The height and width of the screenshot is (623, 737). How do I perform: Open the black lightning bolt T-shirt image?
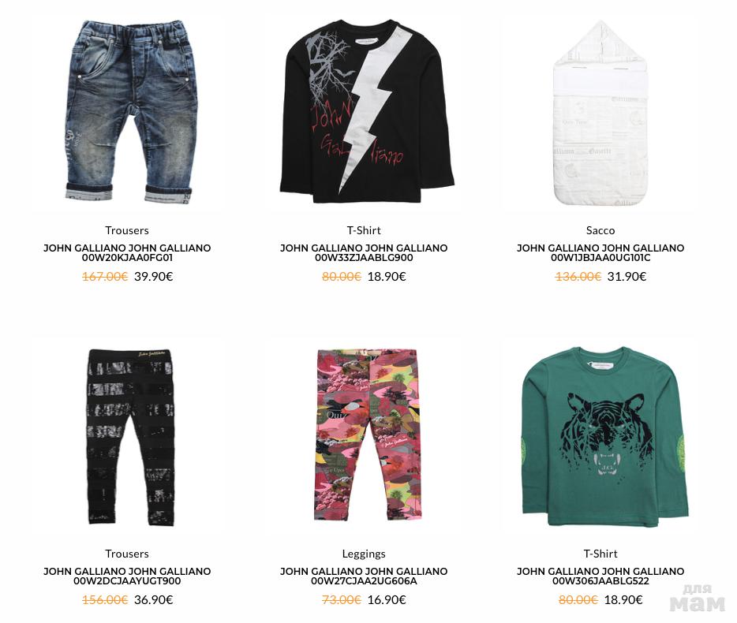click(367, 111)
